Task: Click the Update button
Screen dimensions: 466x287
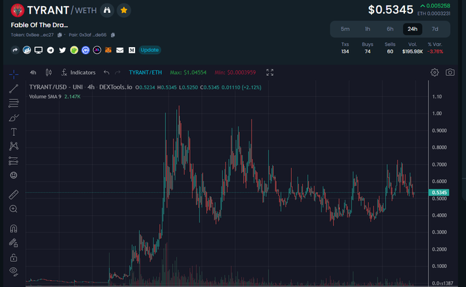Action: (149, 50)
